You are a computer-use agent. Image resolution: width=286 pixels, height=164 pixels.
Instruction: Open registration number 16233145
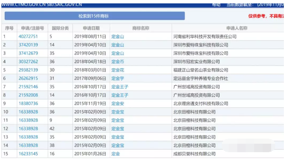point(28,153)
